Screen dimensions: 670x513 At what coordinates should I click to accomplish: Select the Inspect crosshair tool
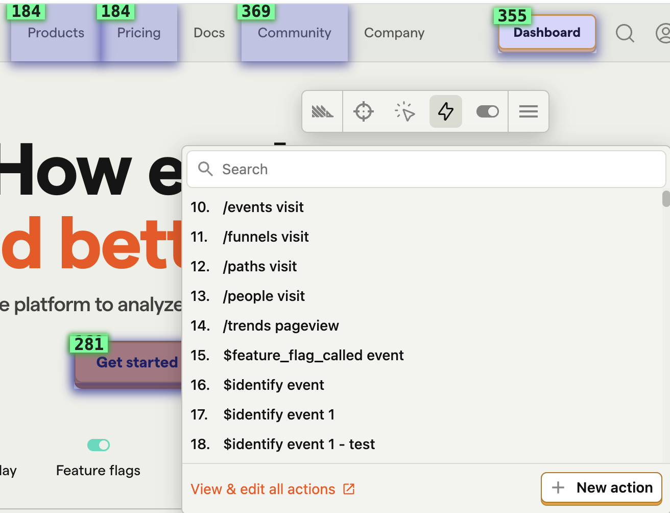(x=364, y=111)
